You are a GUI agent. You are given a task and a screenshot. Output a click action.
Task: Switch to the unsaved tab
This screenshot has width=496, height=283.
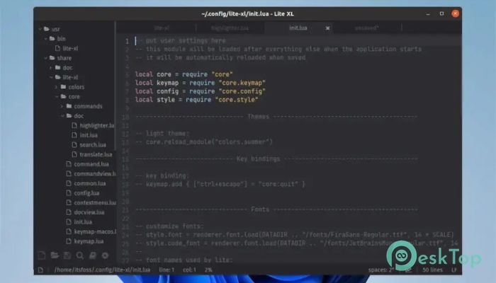tap(366, 28)
